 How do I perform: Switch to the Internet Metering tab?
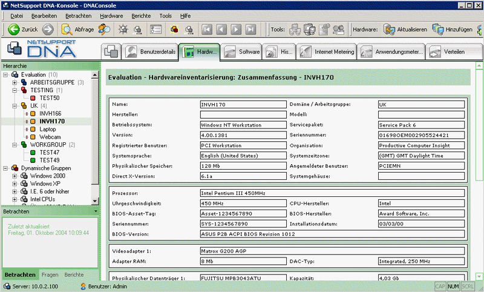click(x=327, y=52)
